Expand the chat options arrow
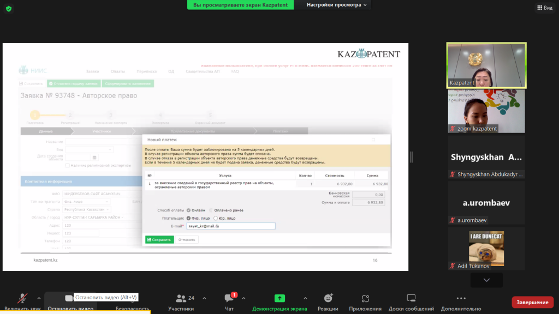Viewport: 559px width, 314px height. point(243,298)
